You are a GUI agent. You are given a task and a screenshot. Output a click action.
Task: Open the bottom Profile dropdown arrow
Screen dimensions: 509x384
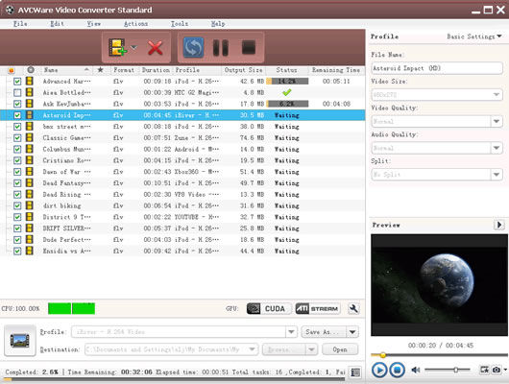coord(291,332)
